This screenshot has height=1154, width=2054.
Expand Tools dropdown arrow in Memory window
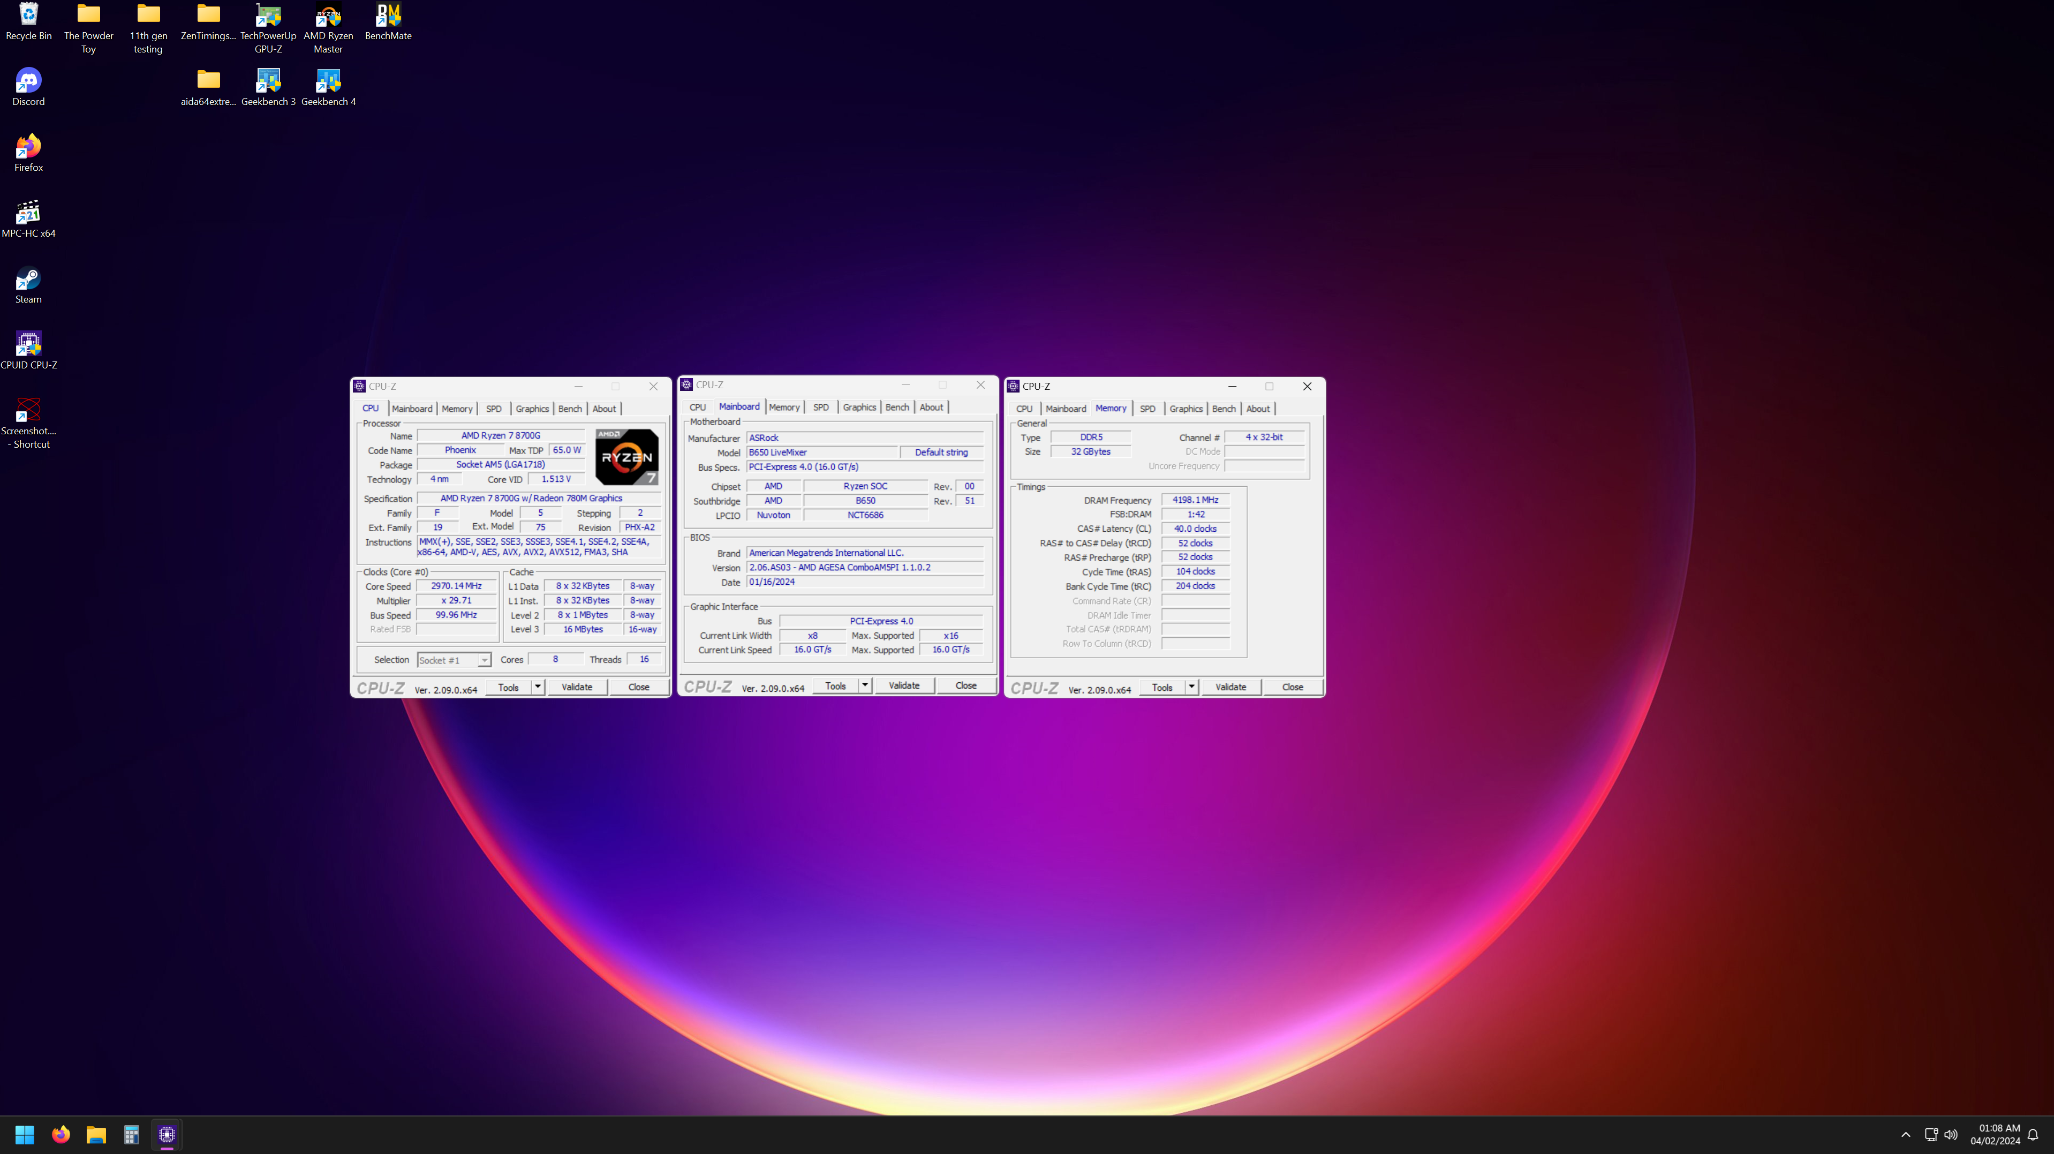(1191, 687)
